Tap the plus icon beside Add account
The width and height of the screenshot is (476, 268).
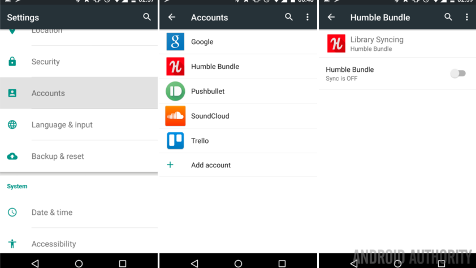click(x=170, y=165)
